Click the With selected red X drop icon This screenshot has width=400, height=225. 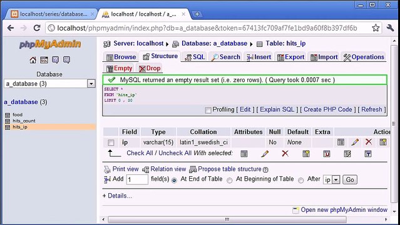point(285,153)
